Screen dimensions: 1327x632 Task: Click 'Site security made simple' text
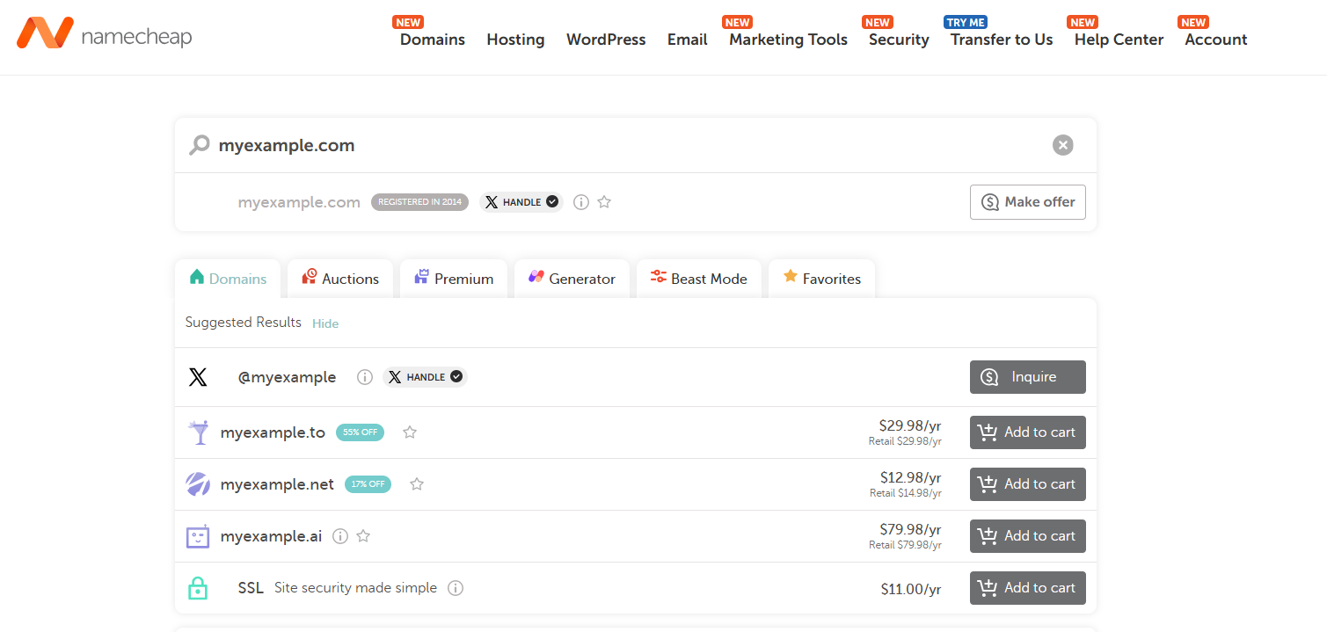[x=355, y=588]
